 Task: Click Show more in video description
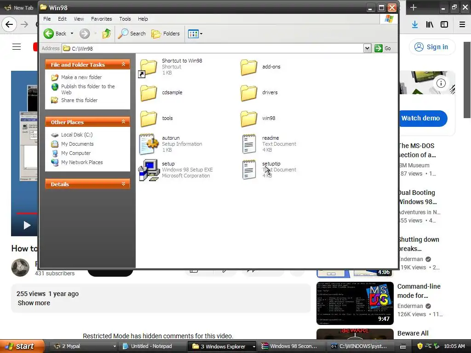[34, 303]
